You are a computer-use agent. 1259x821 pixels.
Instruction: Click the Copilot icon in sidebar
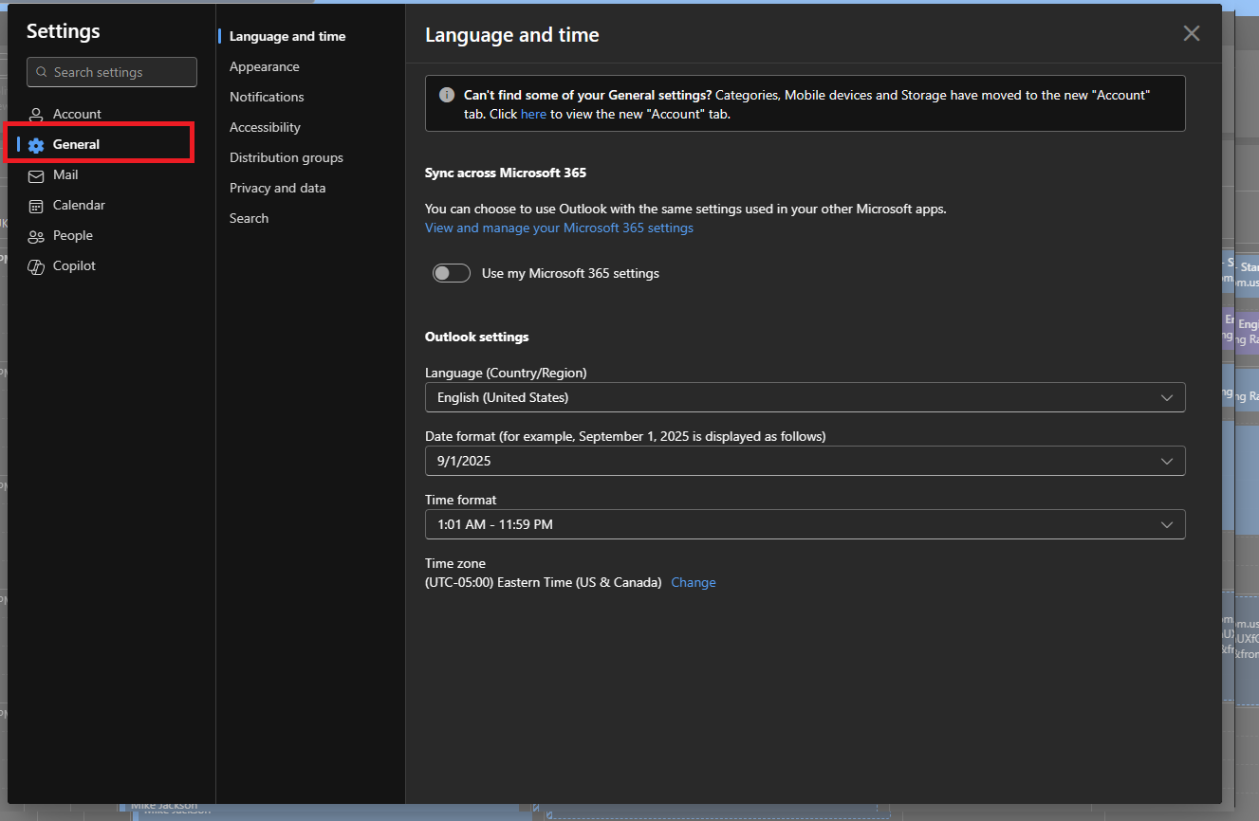pyautogui.click(x=36, y=266)
